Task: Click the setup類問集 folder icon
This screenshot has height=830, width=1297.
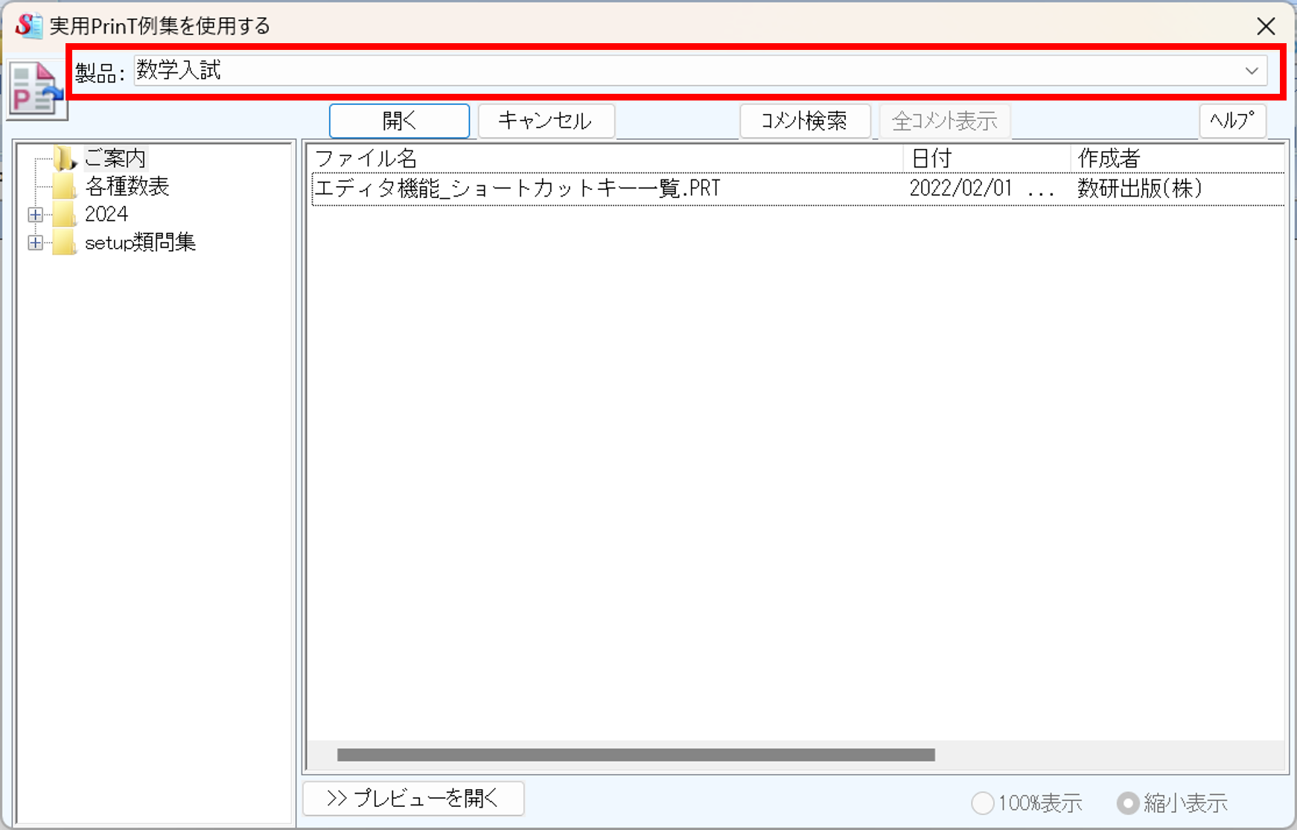Action: pyautogui.click(x=65, y=243)
